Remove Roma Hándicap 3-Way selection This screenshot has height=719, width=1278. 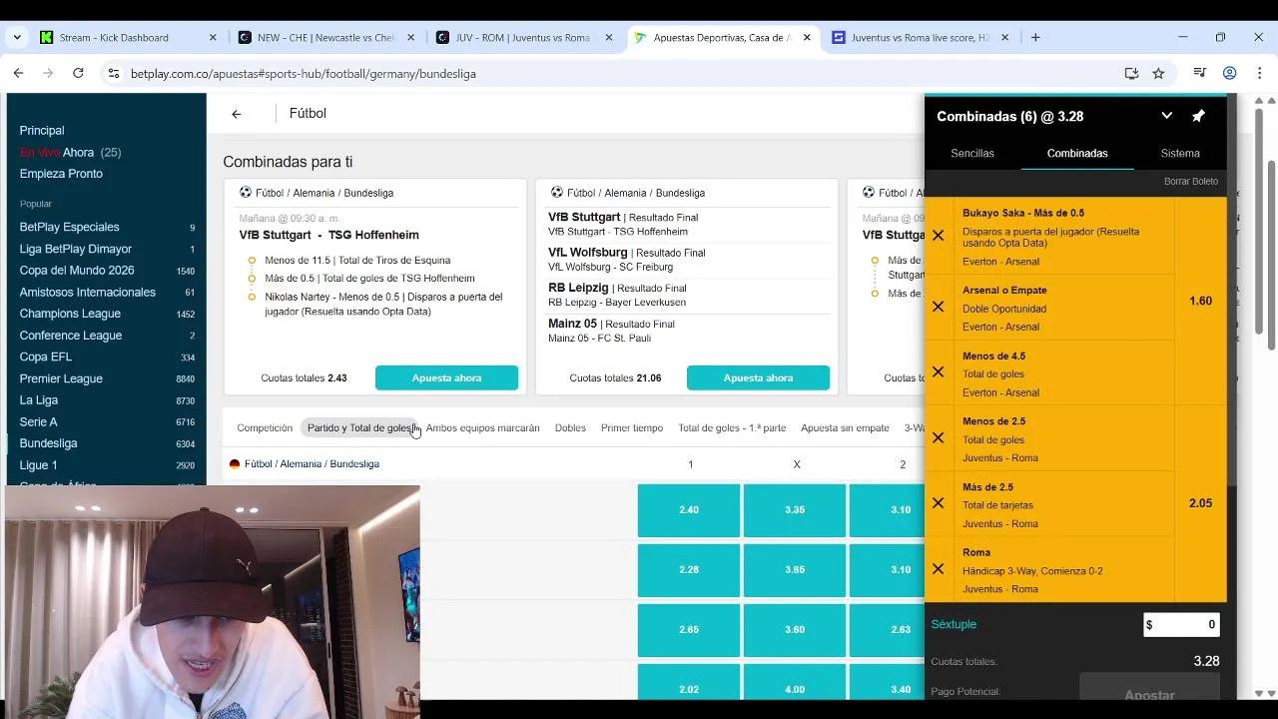tap(938, 569)
